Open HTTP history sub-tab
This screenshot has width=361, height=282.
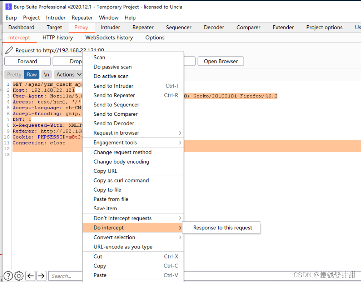pyautogui.click(x=58, y=38)
